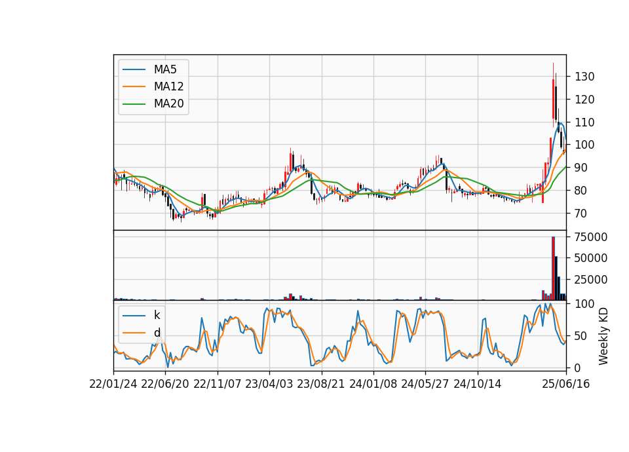The width and height of the screenshot is (629, 452).
Task: Click the blue k legend line sample
Action: pos(134,316)
